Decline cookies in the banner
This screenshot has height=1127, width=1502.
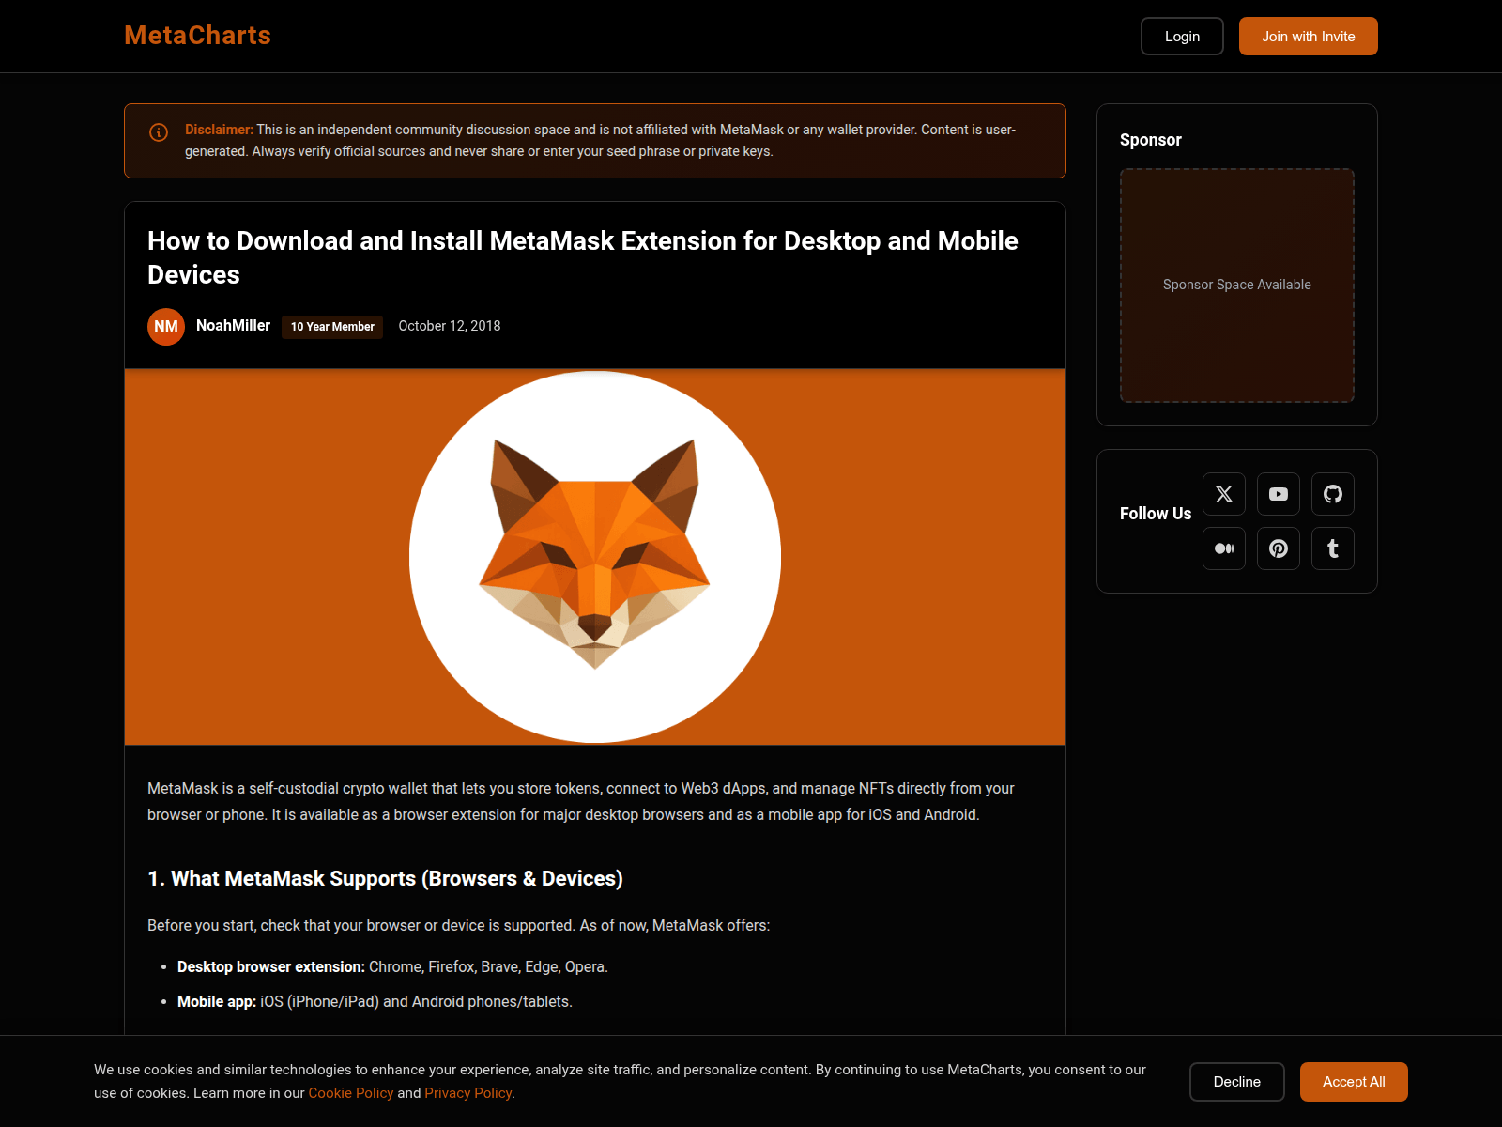click(x=1236, y=1082)
